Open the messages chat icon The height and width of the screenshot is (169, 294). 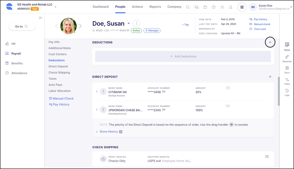click(196, 7)
